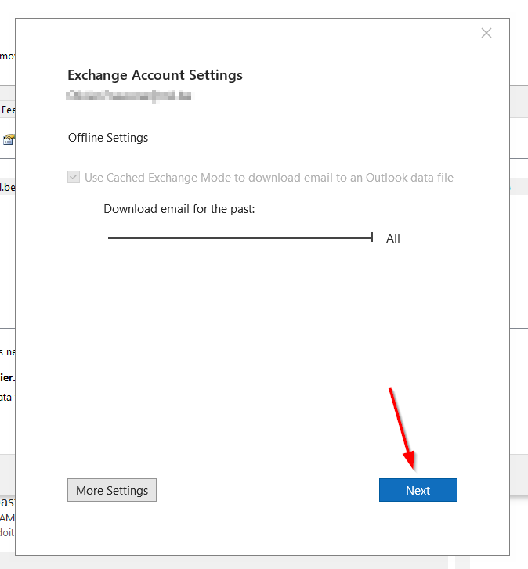The image size is (528, 569).
Task: Click the left end of the download slider track
Action: pos(110,237)
